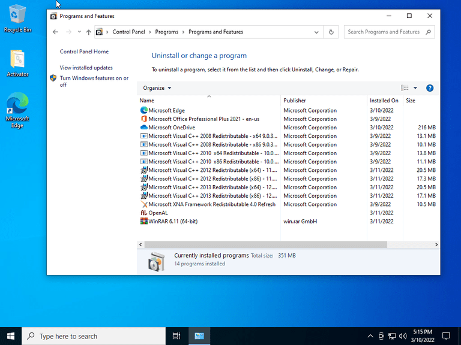This screenshot has width=461, height=345.
Task: Click Control Panel in the breadcrumb
Action: (x=128, y=32)
